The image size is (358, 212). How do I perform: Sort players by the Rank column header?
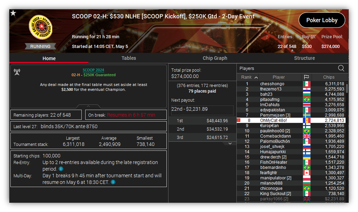click(x=248, y=77)
